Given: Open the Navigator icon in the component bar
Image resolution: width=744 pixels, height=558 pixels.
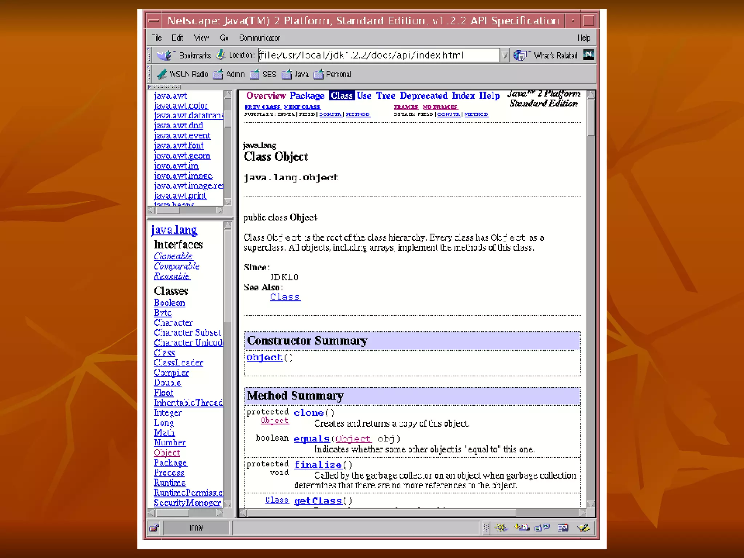Looking at the screenshot, I should (501, 528).
